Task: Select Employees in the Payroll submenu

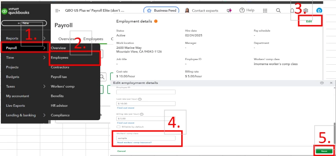Action: click(60, 58)
